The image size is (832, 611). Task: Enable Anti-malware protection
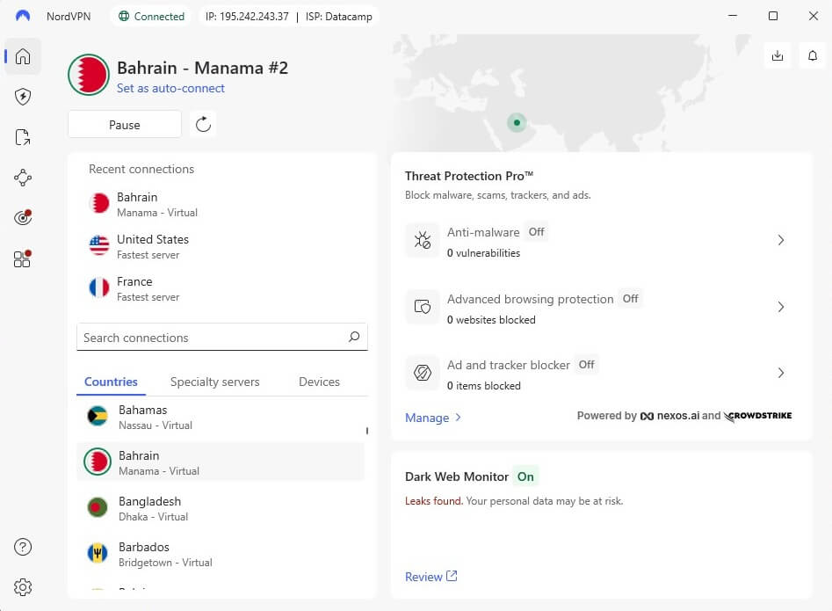click(x=537, y=232)
